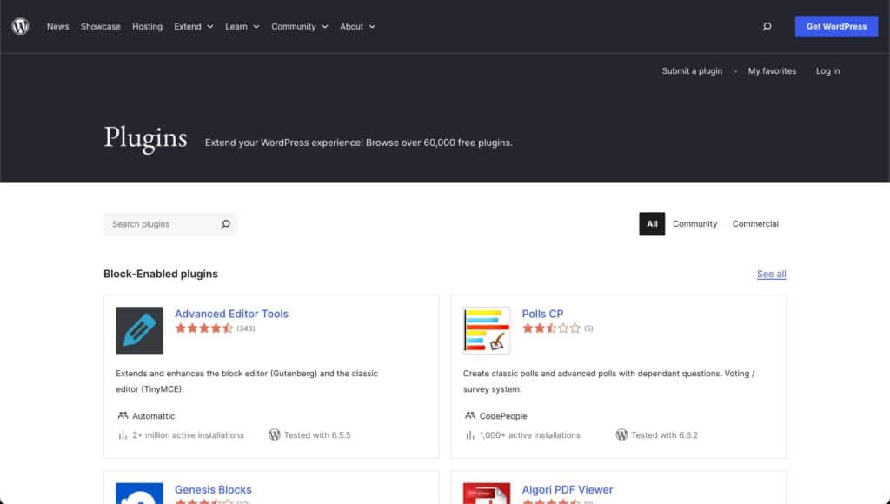Focus the Search plugins input field

[161, 224]
